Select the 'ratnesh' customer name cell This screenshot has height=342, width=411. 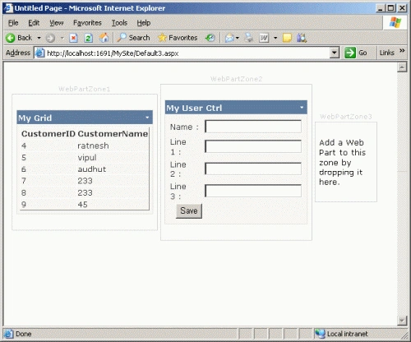(93, 146)
